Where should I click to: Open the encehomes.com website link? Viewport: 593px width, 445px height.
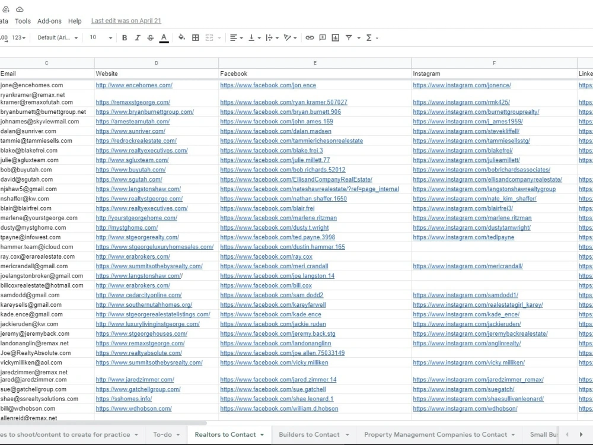click(134, 85)
